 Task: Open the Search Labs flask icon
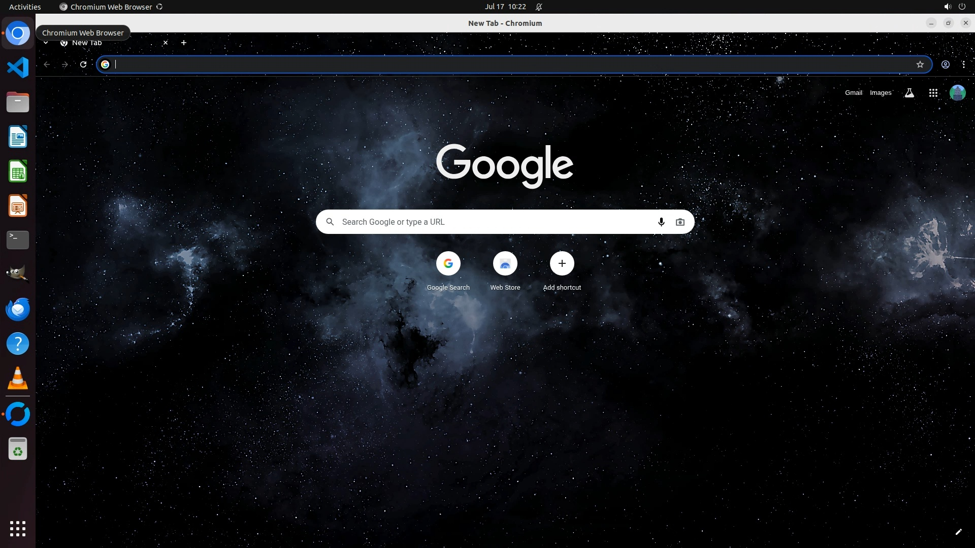pos(909,93)
